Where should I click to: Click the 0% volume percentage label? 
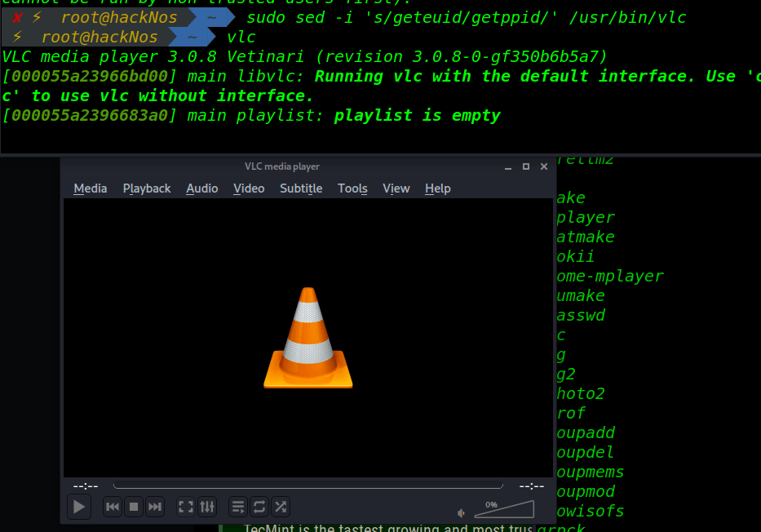coord(491,505)
